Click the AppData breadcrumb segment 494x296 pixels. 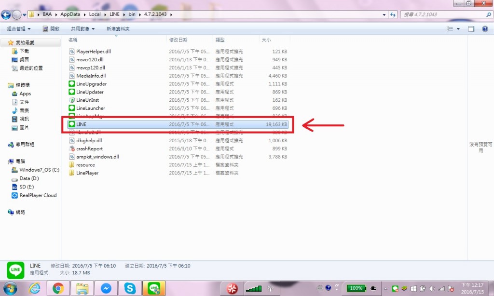tap(70, 14)
